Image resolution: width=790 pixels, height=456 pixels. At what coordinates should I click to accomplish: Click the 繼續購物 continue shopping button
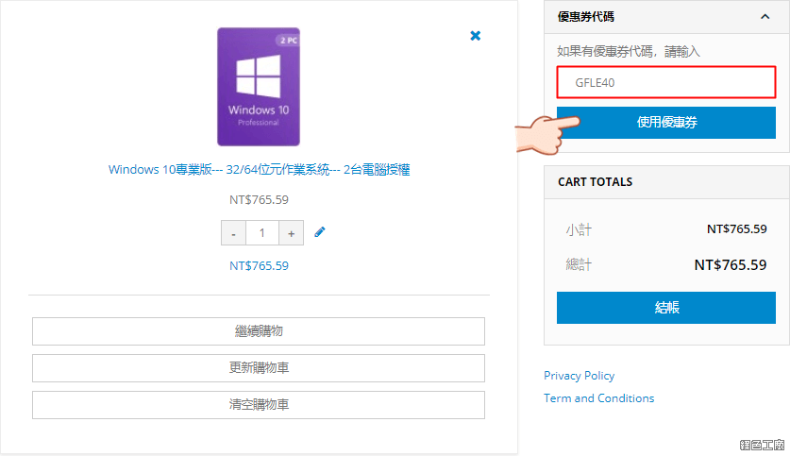[x=259, y=331]
